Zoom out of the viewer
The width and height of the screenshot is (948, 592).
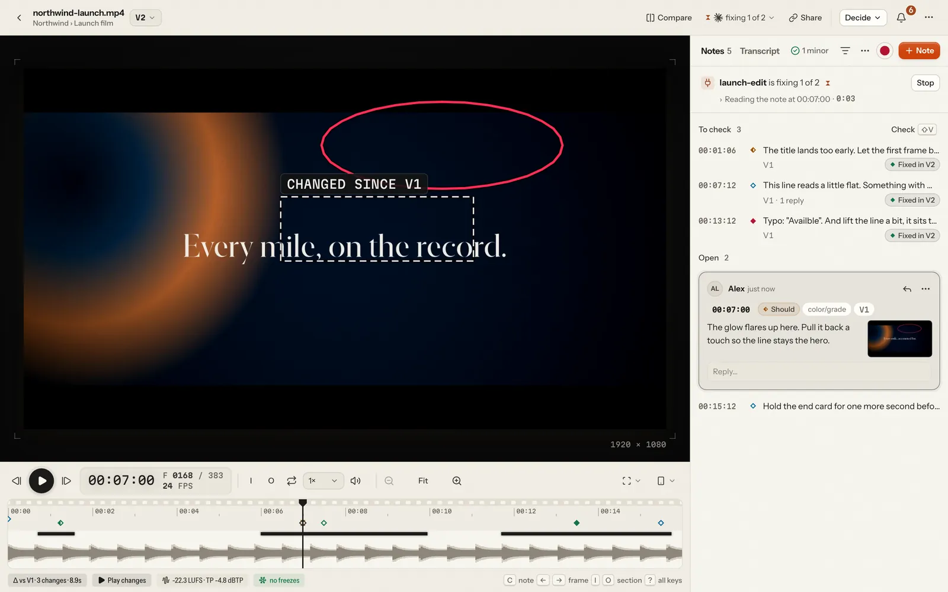[x=389, y=481]
